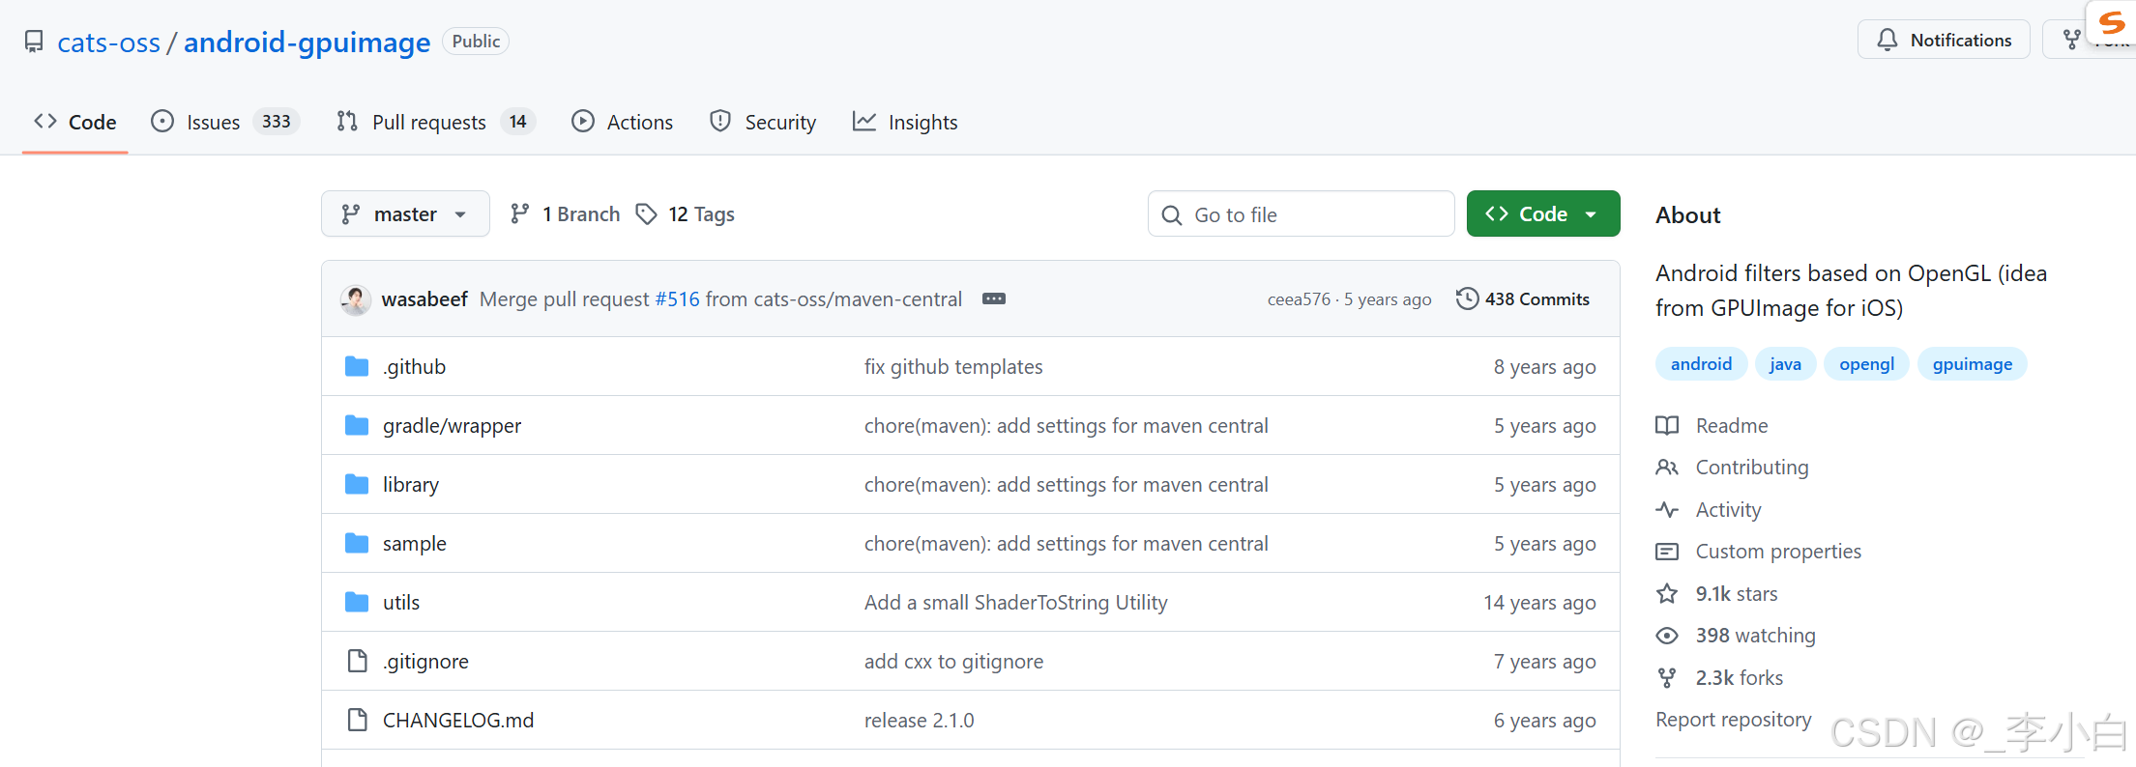Select the java topic tag
Screen dimensions: 2136x767
coord(1785,364)
